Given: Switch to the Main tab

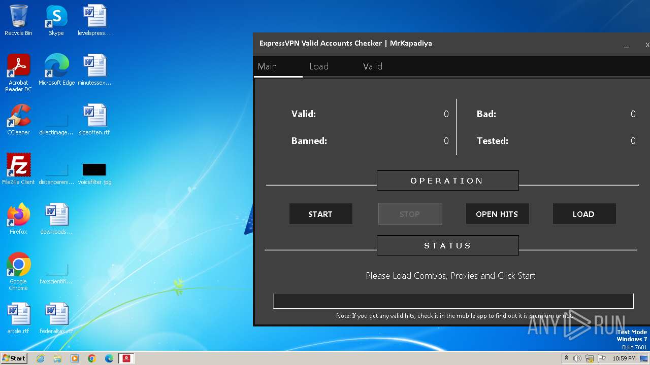Looking at the screenshot, I should pos(268,66).
